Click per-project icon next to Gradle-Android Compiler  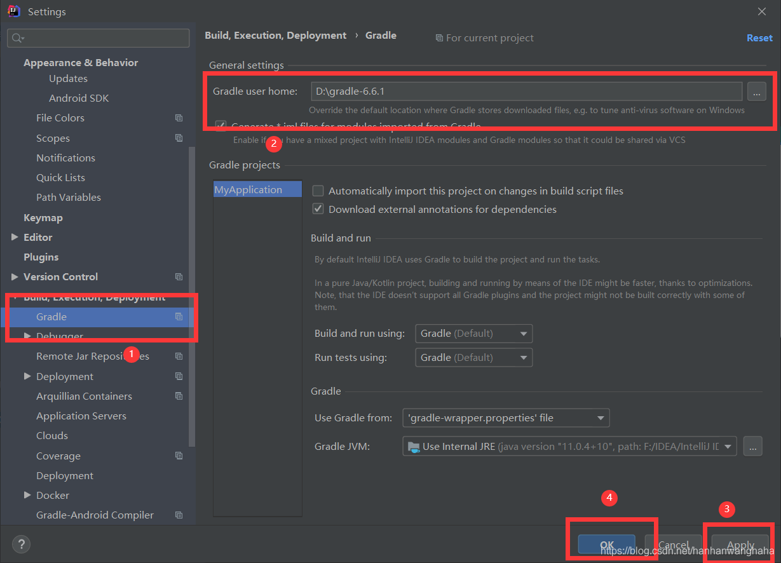[x=179, y=515]
